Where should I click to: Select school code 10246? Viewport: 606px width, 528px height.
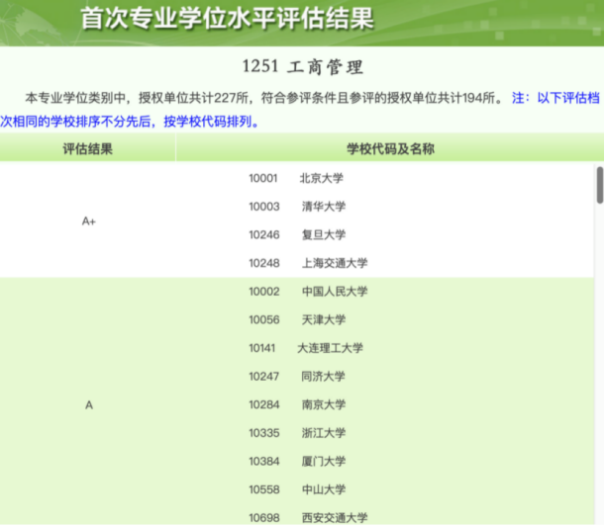point(264,234)
